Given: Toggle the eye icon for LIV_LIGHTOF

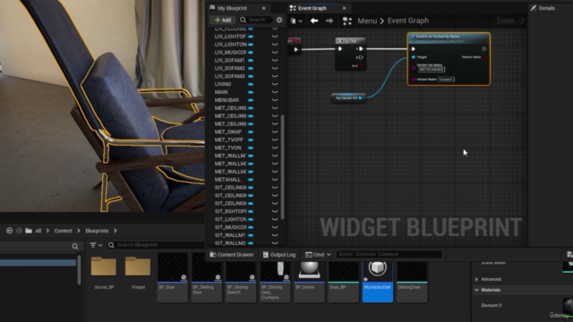Looking at the screenshot, I should click(275, 37).
